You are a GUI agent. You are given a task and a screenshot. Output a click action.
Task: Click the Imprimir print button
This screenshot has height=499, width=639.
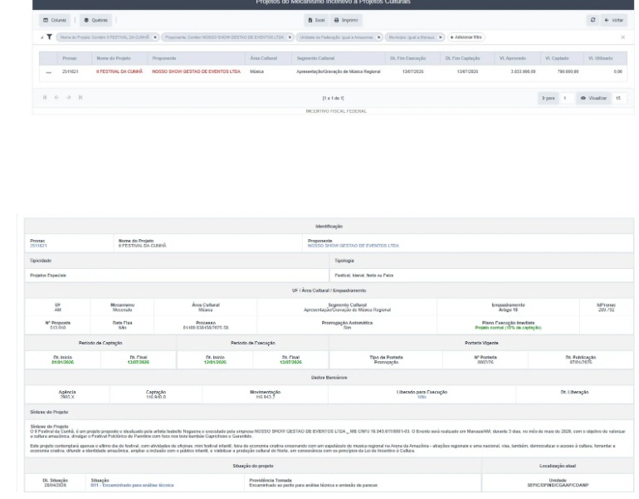[348, 20]
